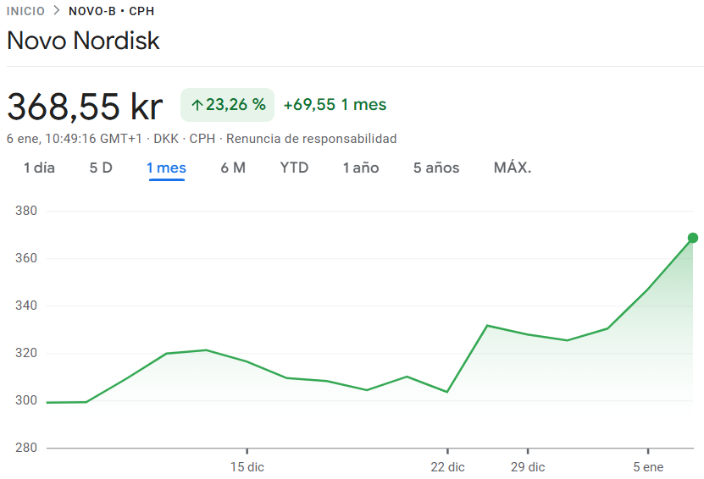Show the 5 años price history
Screen dimensions: 704x479
pos(436,168)
